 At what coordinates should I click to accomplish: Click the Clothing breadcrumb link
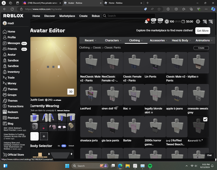[84, 47]
